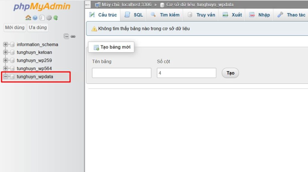Open the Nhập import tab
Viewport: 308px width, 172px height.
click(259, 15)
